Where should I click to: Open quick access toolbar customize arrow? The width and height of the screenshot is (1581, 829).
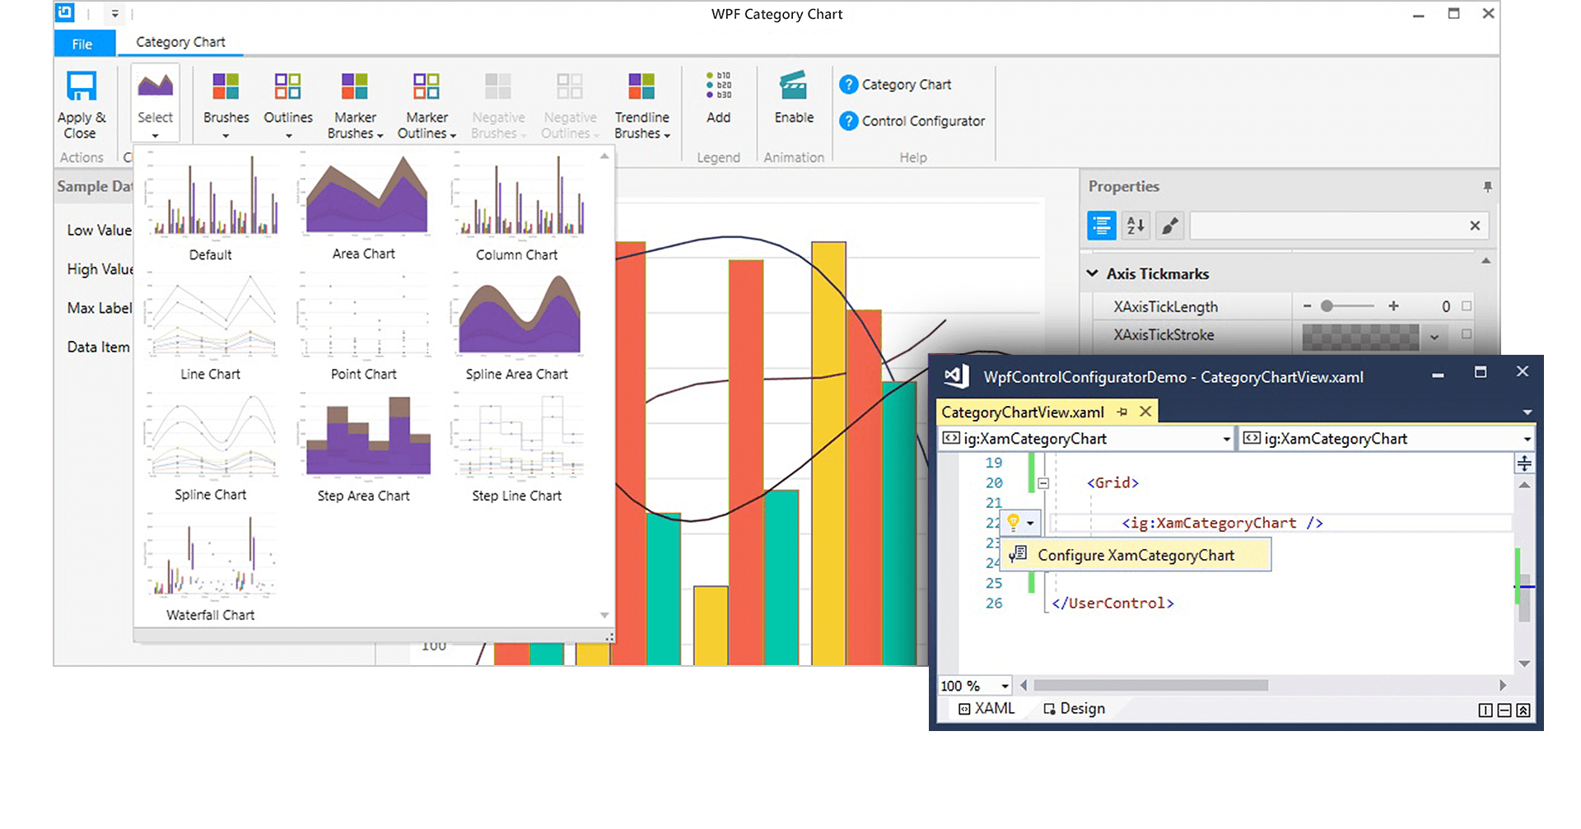click(114, 13)
